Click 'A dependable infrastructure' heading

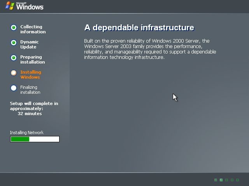click(139, 28)
